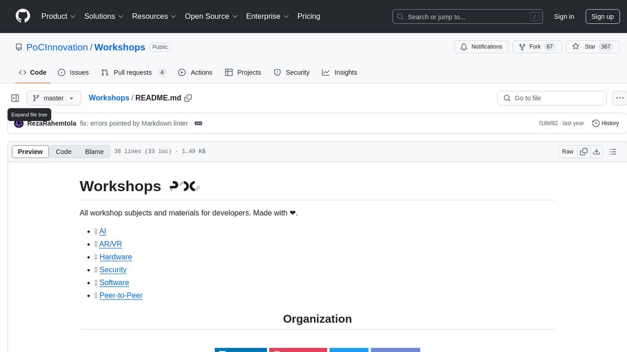Click the star count 367

click(606, 47)
